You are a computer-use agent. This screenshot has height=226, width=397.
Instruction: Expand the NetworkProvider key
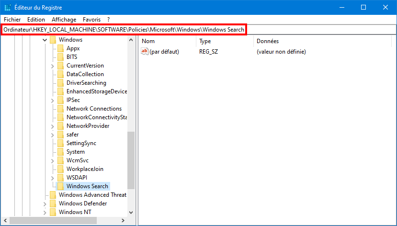click(x=52, y=126)
